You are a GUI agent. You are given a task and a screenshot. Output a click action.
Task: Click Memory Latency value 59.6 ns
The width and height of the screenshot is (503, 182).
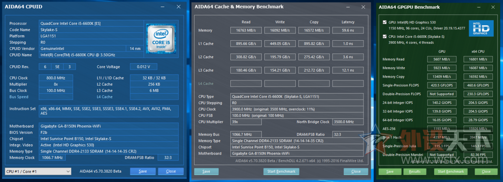[x=348, y=30]
